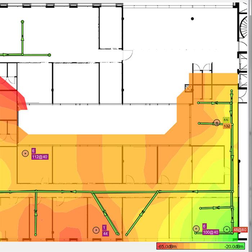This screenshot has height=252, width=252.
Task: Click the 44 channel label
Action: coord(105,234)
